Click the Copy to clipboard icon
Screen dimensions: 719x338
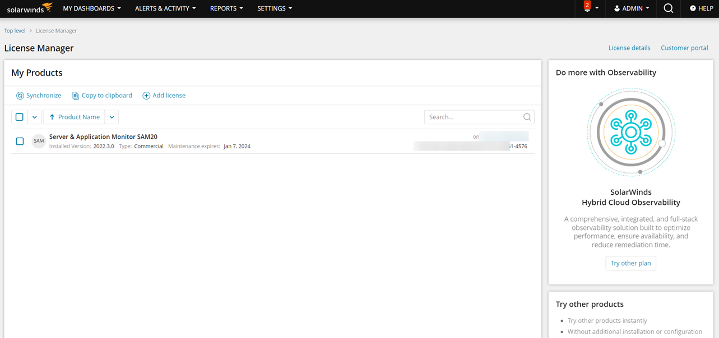tap(76, 96)
